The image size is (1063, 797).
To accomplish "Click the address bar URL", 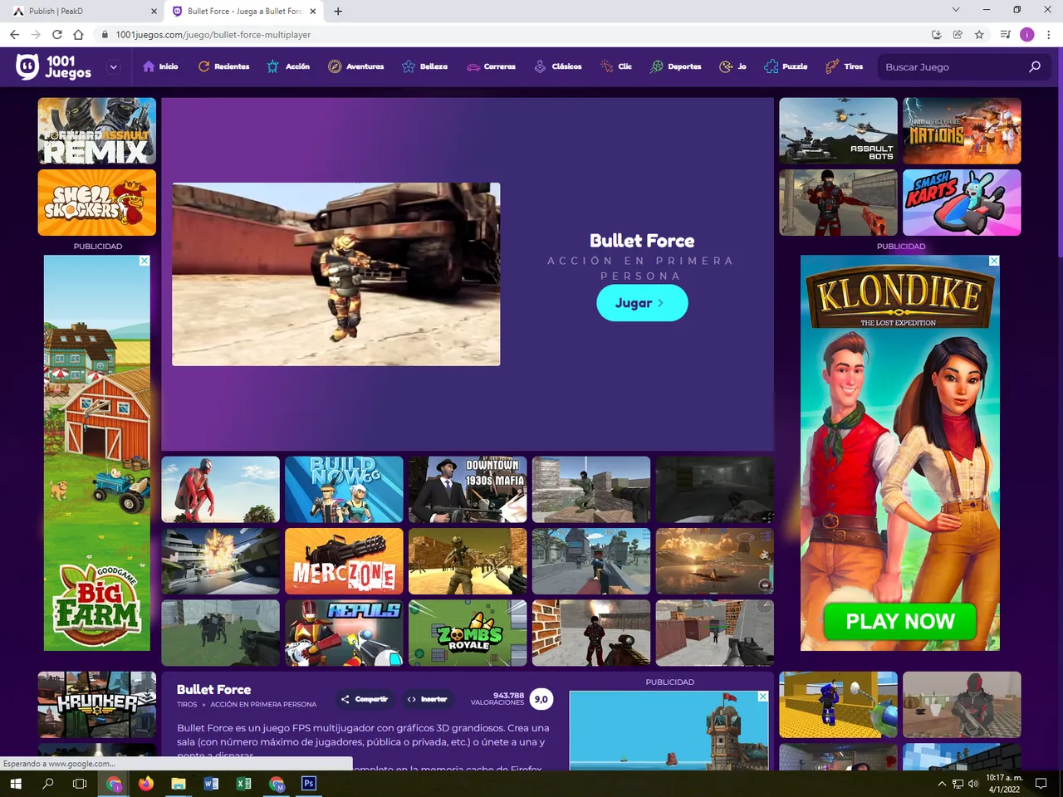I will click(213, 35).
